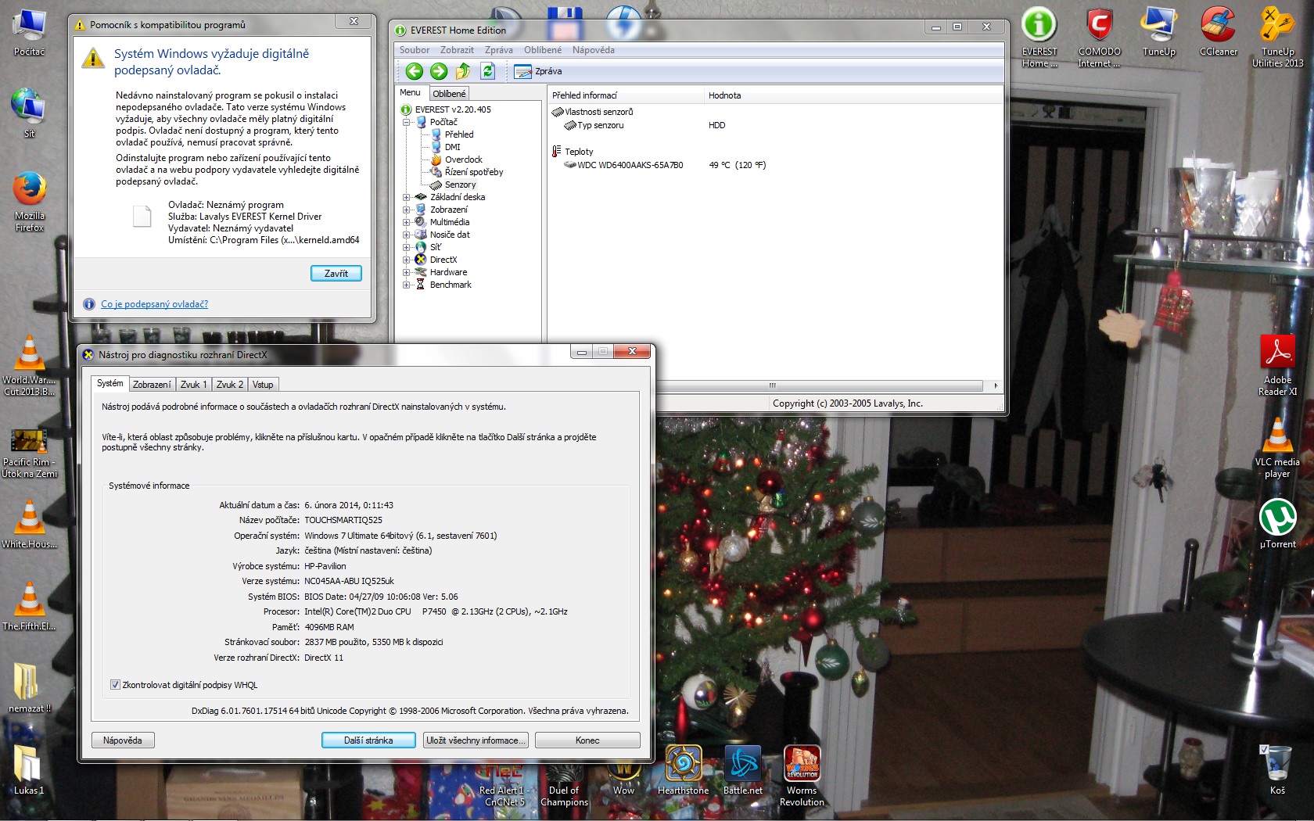Switch to Vstup tab in DirectX tool
Screen dimensions: 1314x821
pyautogui.click(x=264, y=385)
